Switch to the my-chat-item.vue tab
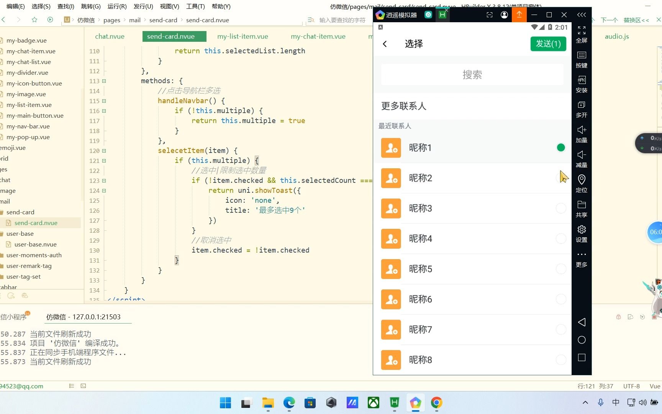Screen dimensions: 662x414 point(318,36)
